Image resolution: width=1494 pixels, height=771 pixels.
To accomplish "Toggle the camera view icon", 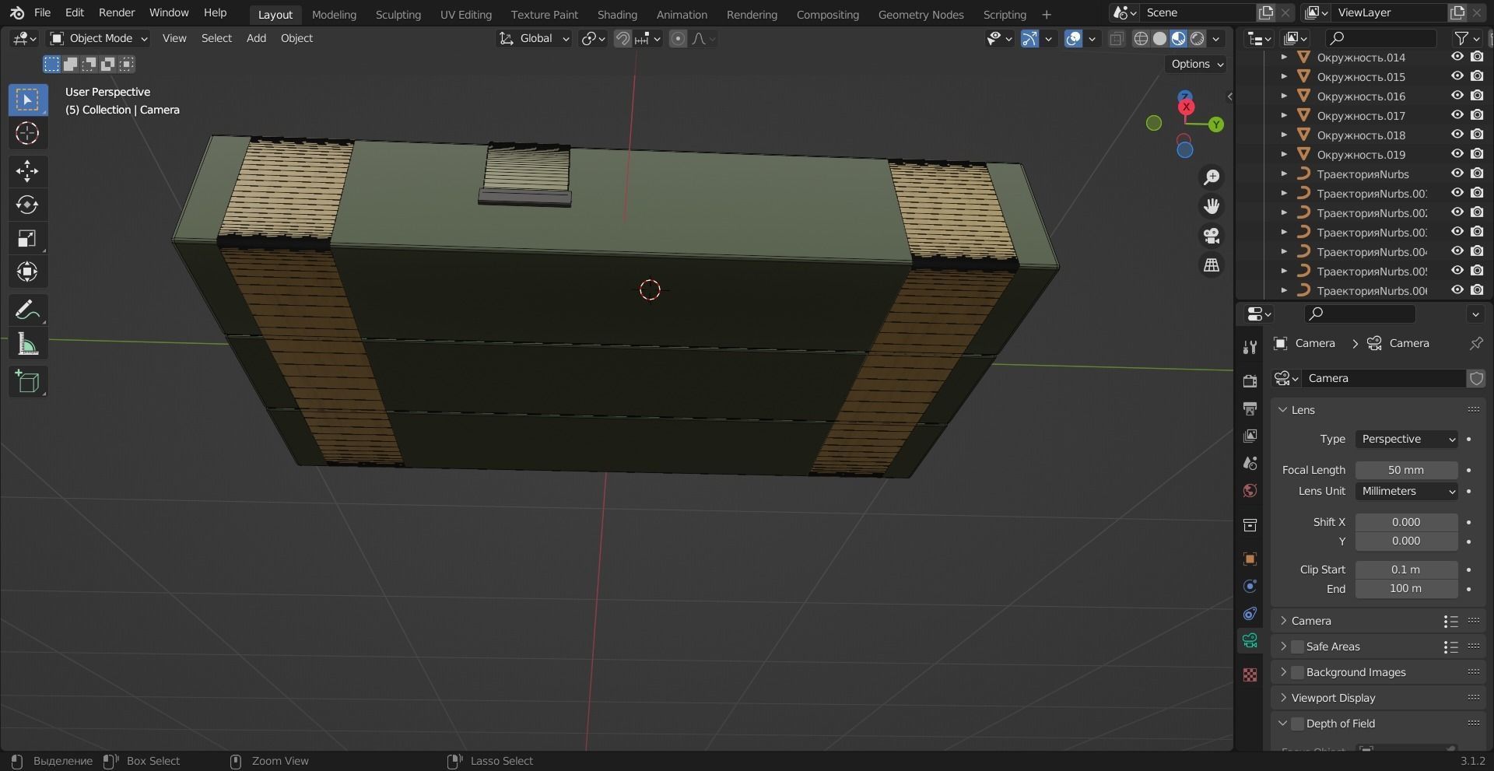I will (1212, 236).
